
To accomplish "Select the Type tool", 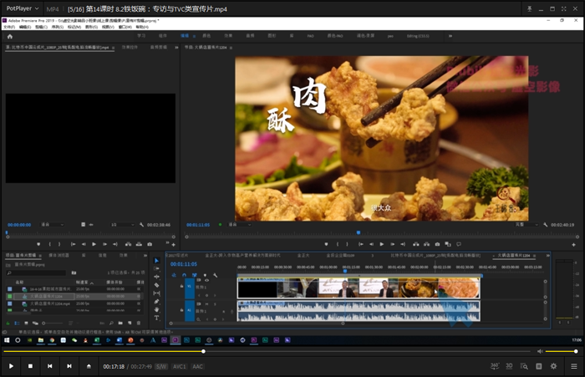I will 156,318.
